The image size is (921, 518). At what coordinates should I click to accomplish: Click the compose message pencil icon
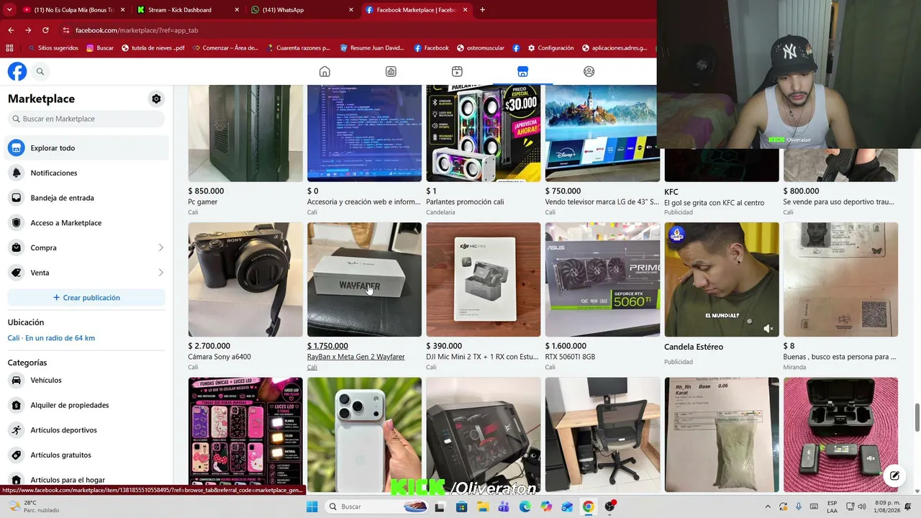point(894,476)
